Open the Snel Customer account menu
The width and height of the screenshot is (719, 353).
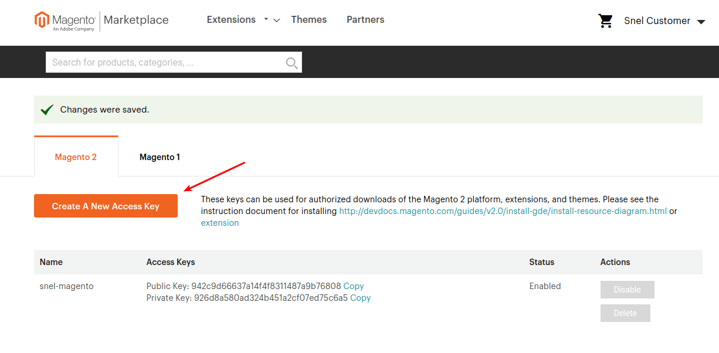coord(664,21)
